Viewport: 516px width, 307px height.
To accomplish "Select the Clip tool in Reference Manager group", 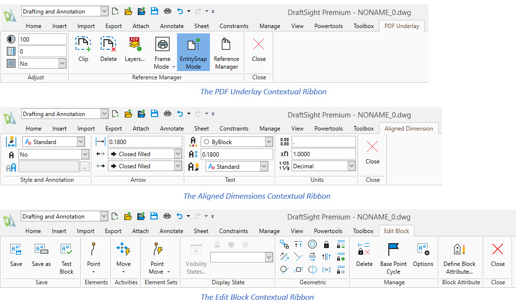I will [x=83, y=51].
